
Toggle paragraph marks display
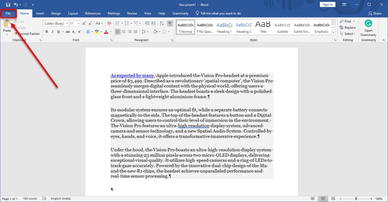[x=170, y=23]
